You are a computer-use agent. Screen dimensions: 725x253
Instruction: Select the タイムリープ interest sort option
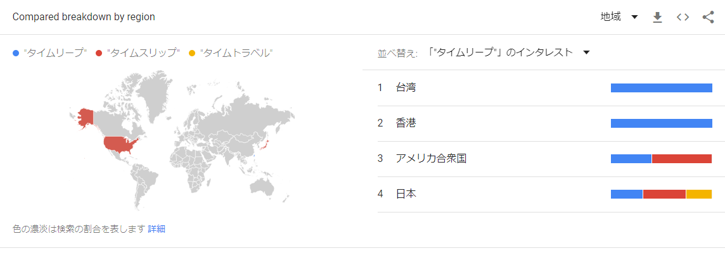[x=501, y=52]
